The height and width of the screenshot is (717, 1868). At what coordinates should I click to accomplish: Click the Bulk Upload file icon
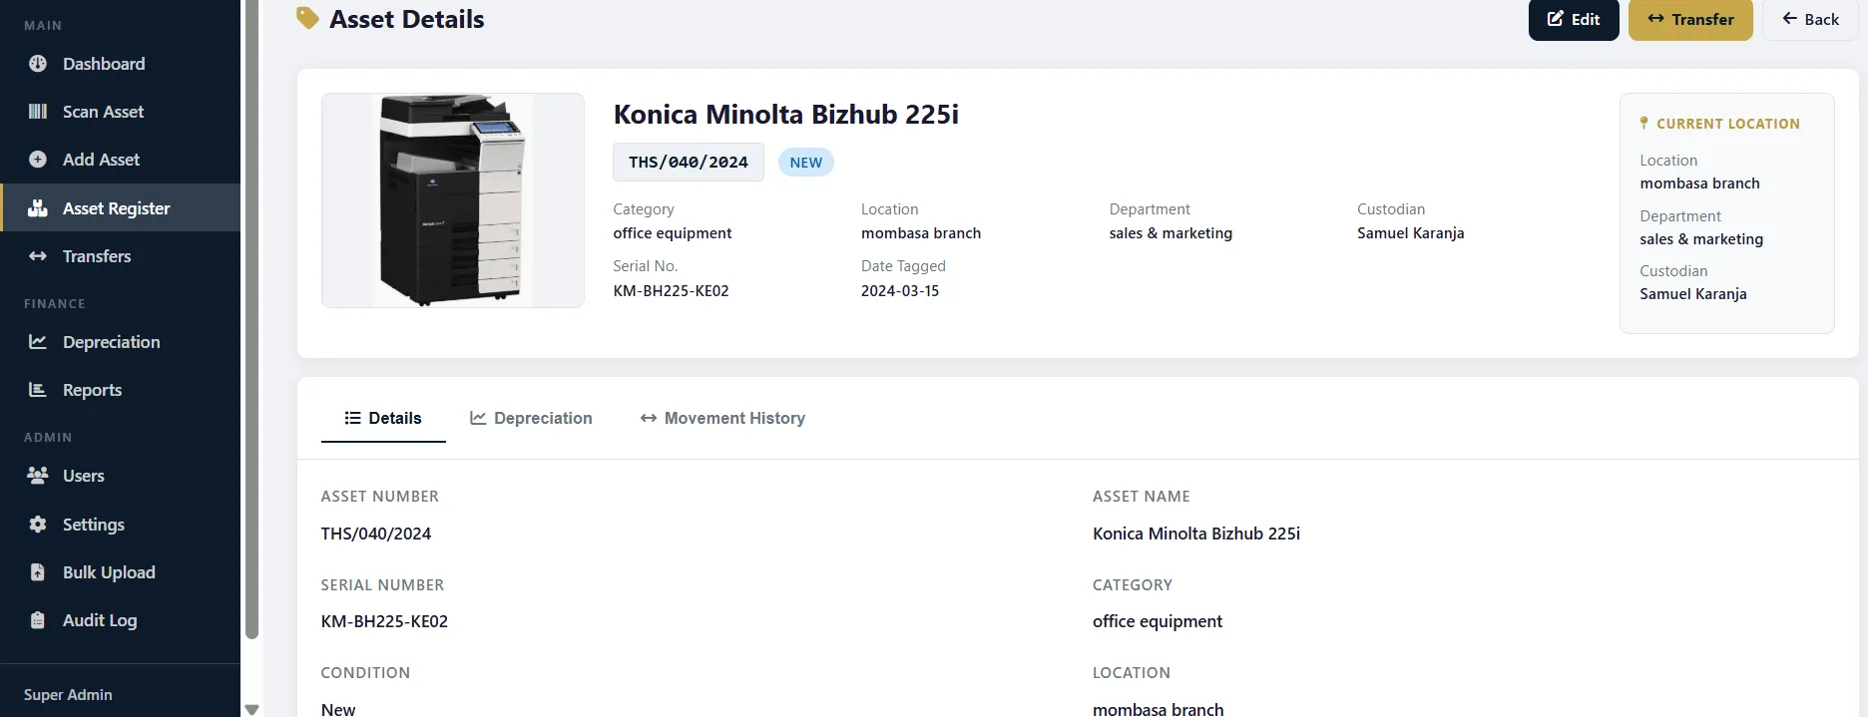click(38, 572)
